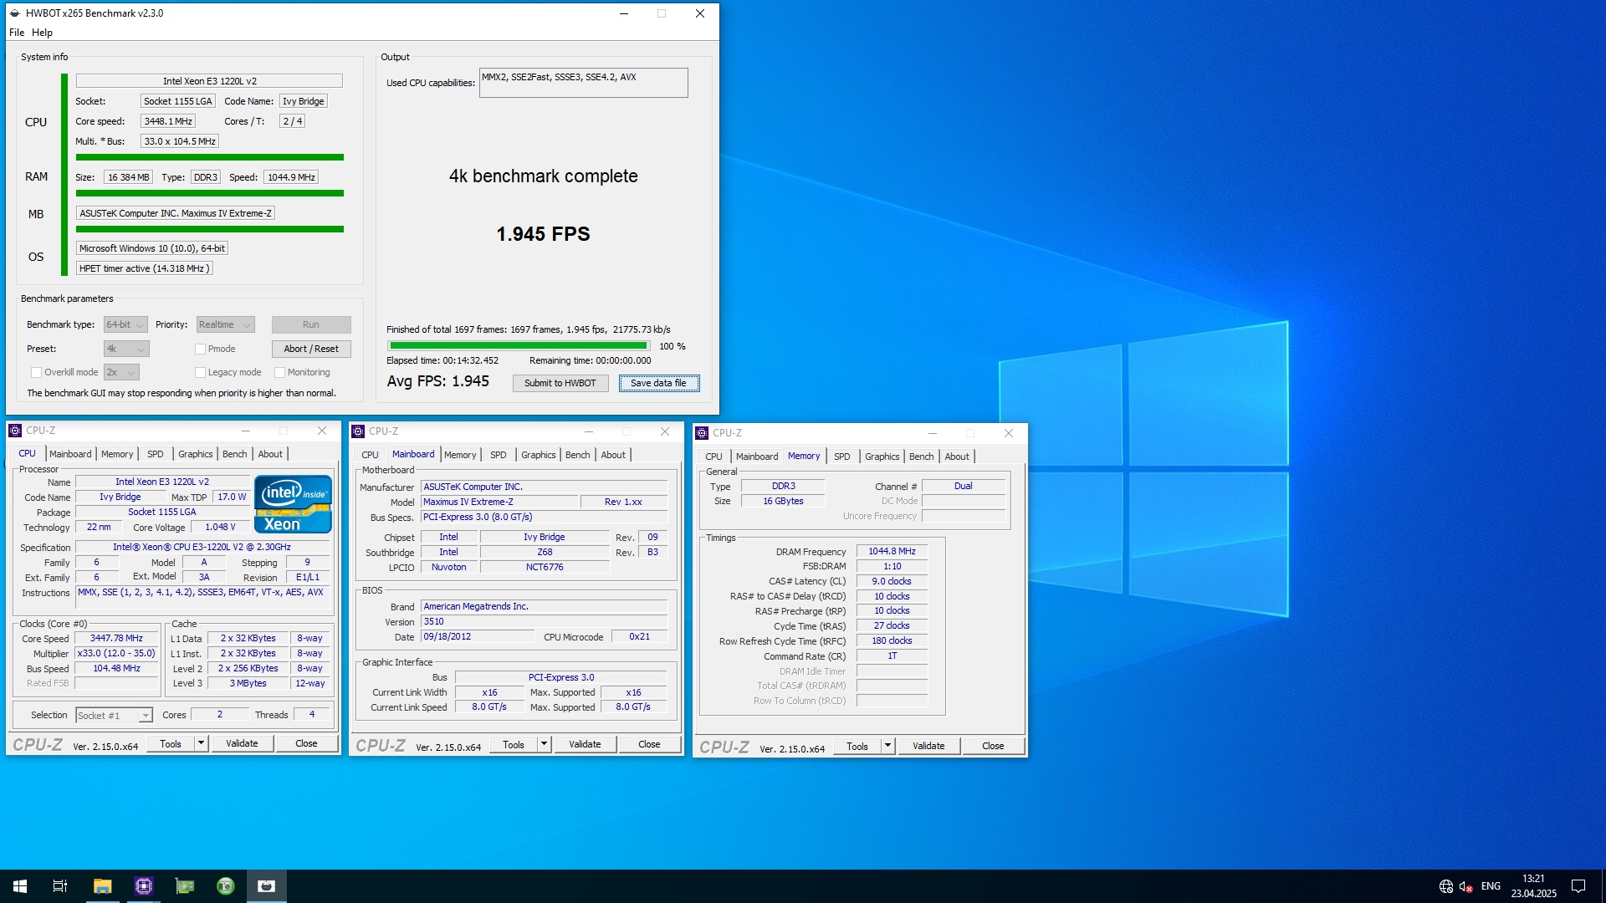Open the Socket #1 selection dropdown
The height and width of the screenshot is (903, 1606).
point(115,715)
